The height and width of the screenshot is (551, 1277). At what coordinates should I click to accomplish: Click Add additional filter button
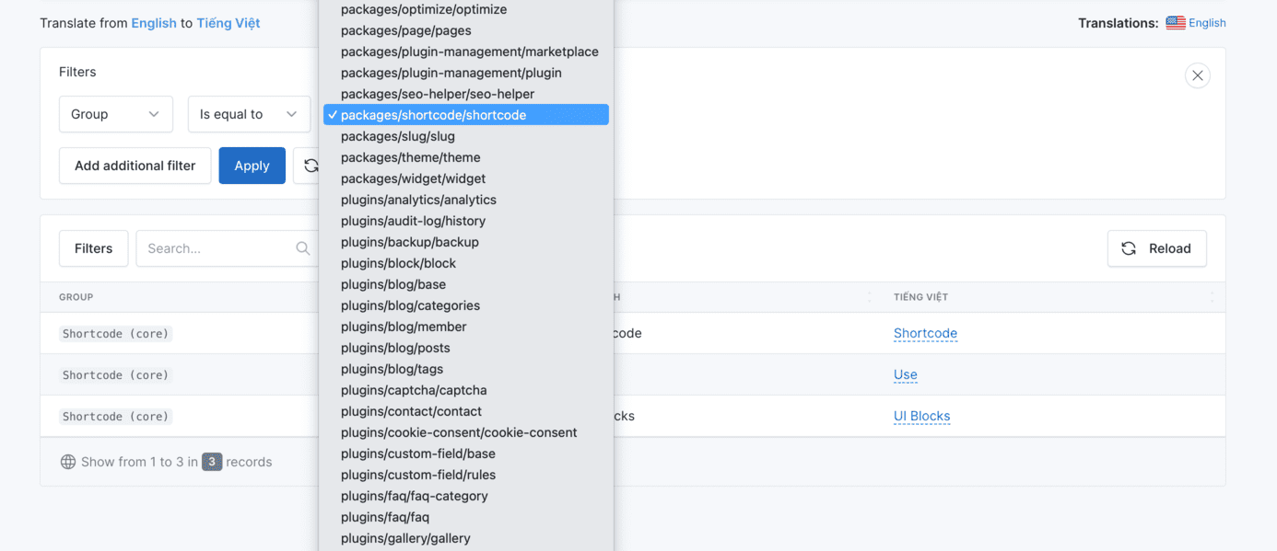[x=135, y=166]
